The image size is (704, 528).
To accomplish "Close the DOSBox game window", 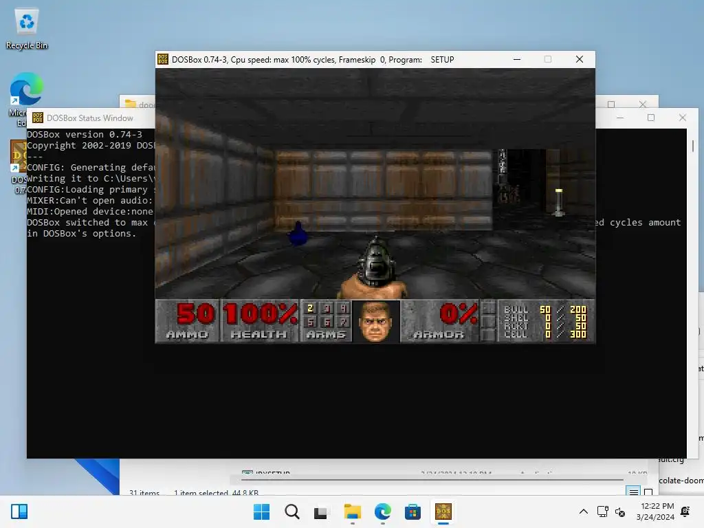I will tap(579, 59).
